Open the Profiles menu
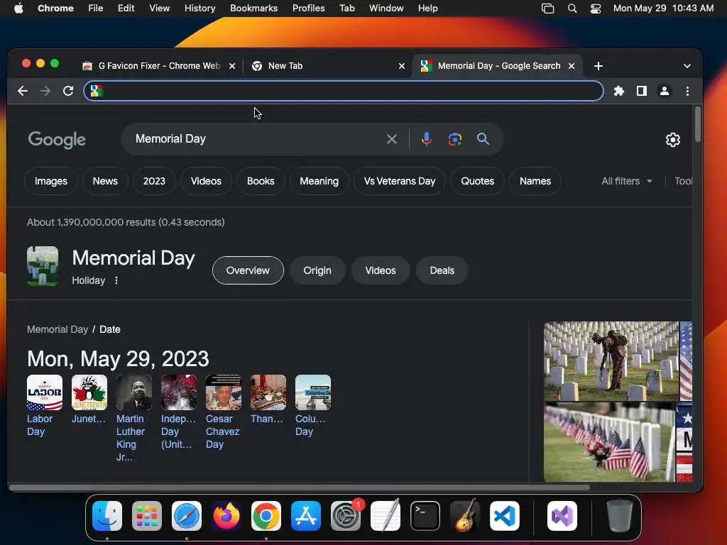 [308, 9]
